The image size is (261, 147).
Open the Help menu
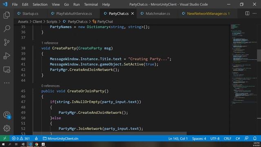click(x=106, y=4)
